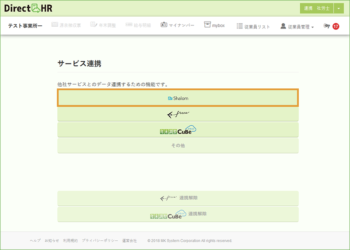Click the mybox archive box icon
The image size is (350, 250).
pos(207,25)
